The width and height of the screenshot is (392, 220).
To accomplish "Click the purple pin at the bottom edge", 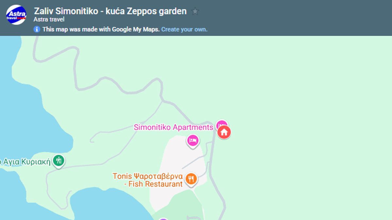I will coord(163,219).
